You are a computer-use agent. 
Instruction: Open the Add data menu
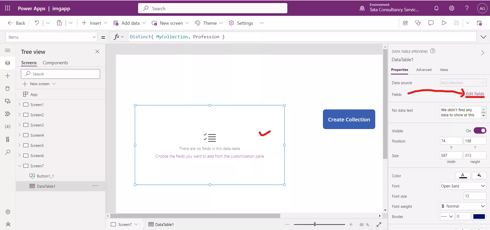click(x=130, y=23)
